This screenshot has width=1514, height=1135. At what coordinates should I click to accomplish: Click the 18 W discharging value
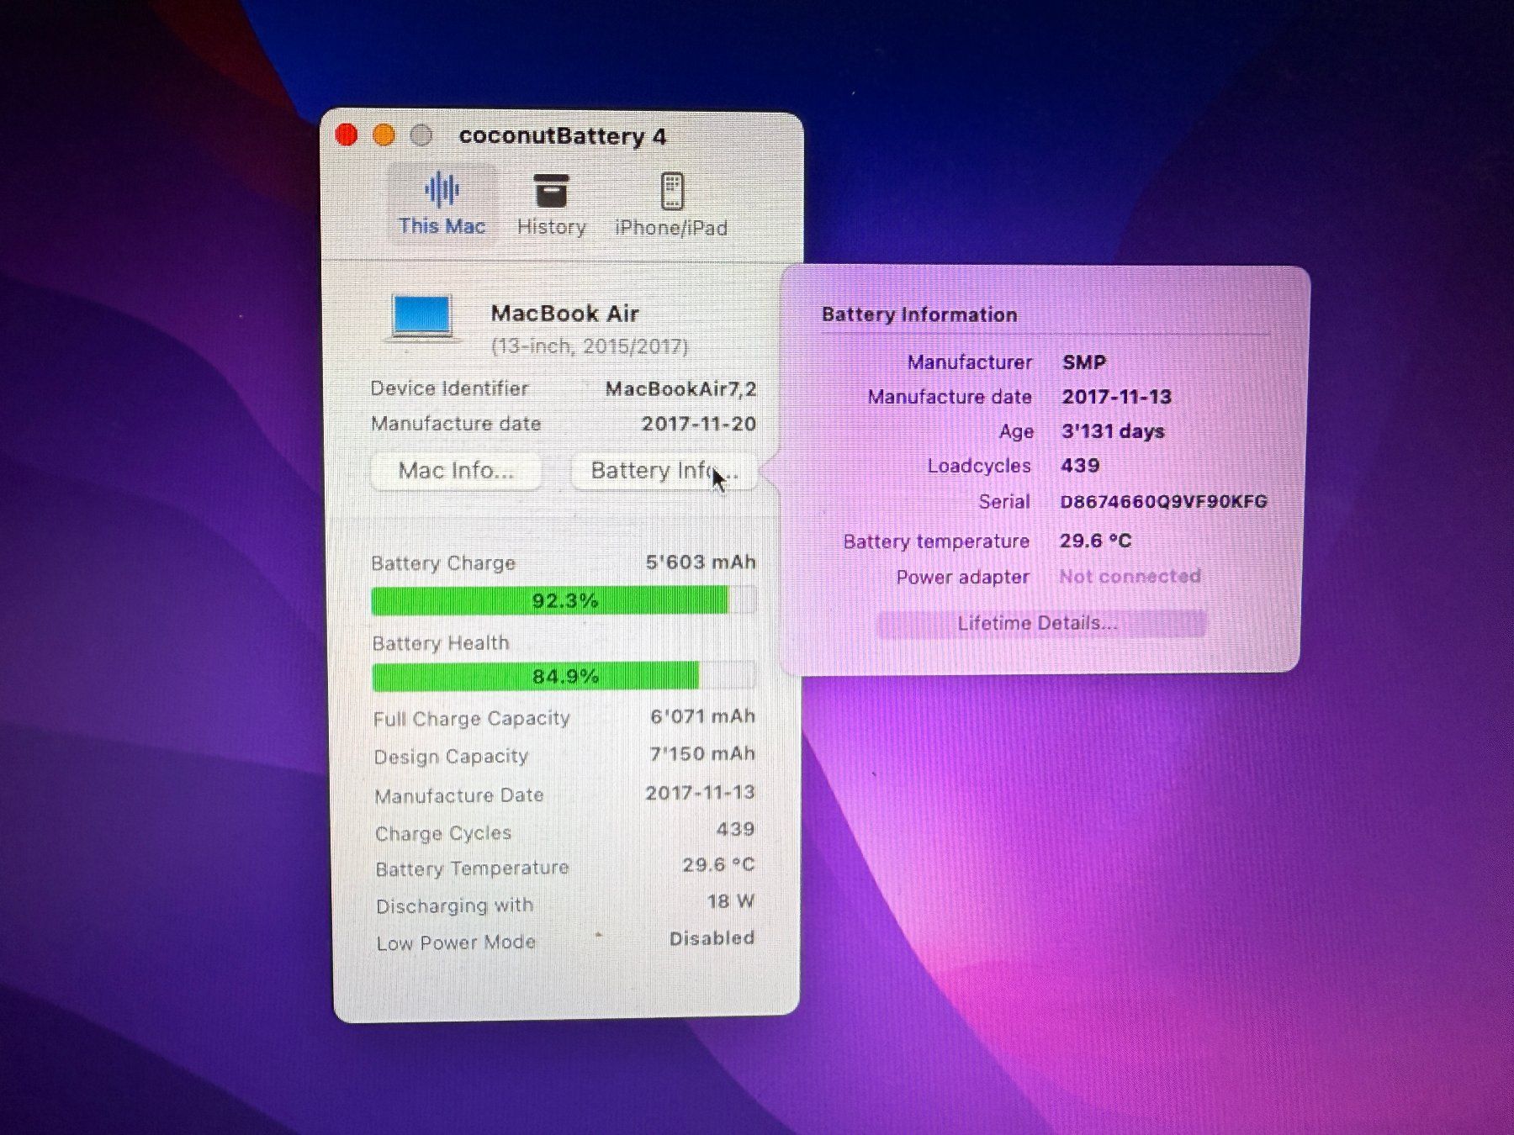point(730,901)
